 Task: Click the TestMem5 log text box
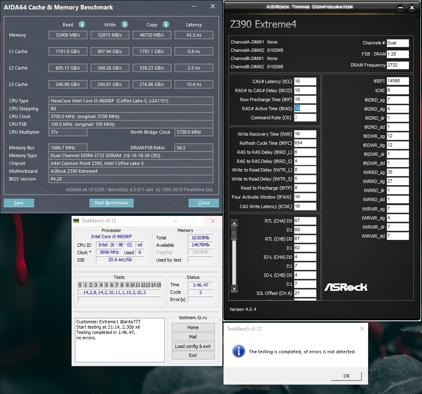[120, 340]
